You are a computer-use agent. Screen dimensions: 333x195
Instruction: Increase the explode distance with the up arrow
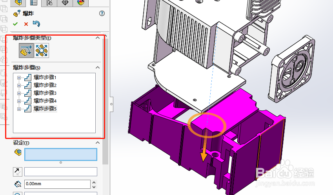[94, 182]
